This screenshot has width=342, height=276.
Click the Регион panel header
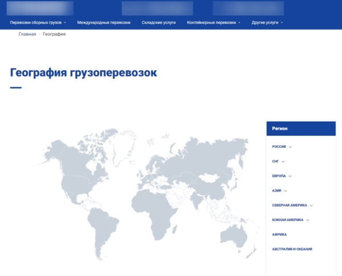pyautogui.click(x=301, y=129)
